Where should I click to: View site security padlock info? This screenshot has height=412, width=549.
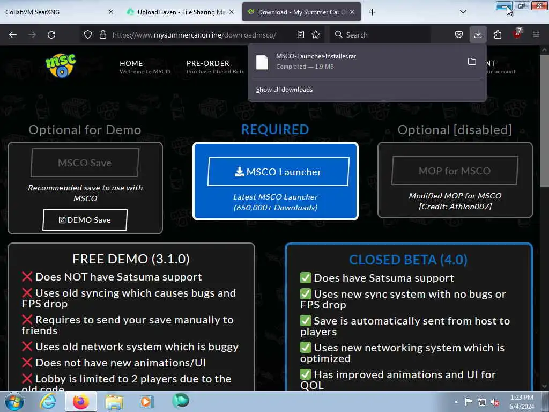102,35
